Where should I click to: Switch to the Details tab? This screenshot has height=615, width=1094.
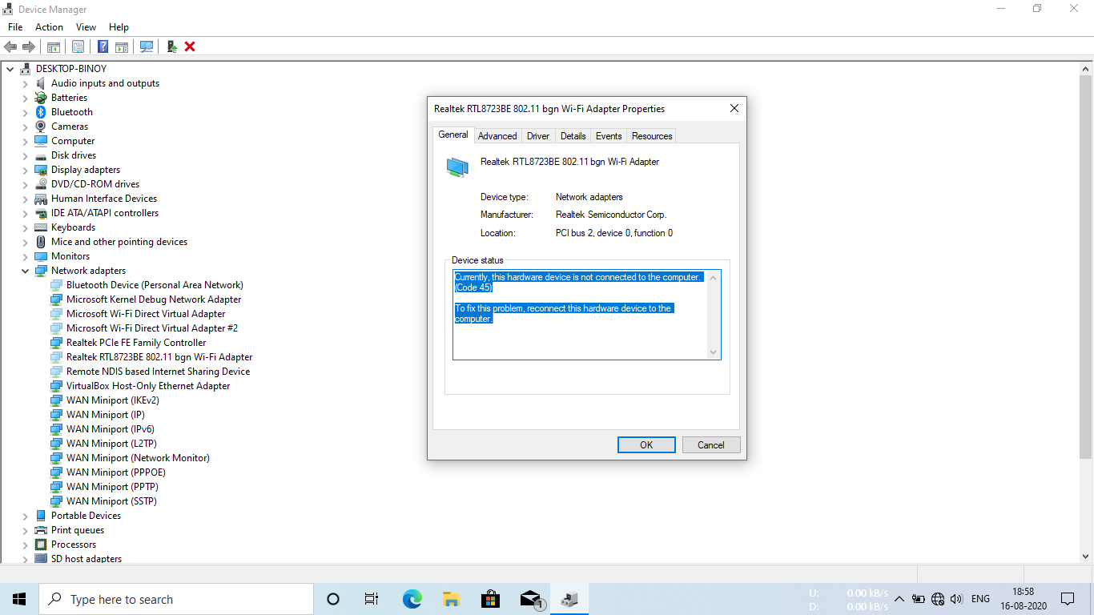tap(573, 136)
